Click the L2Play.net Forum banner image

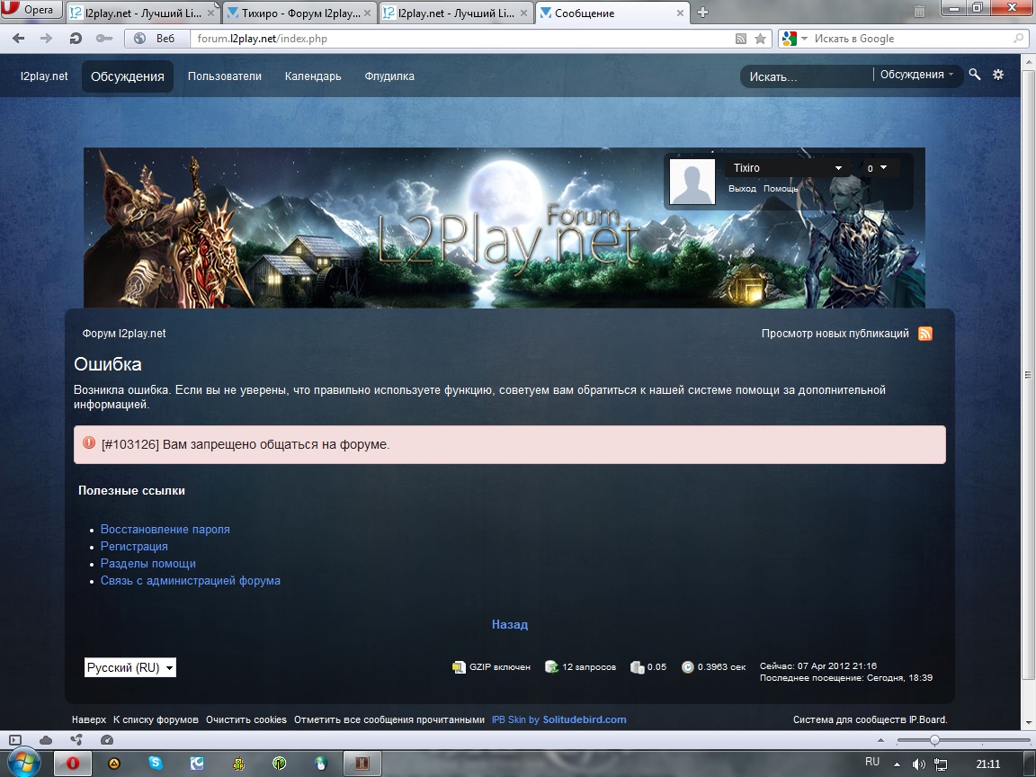[x=505, y=228]
